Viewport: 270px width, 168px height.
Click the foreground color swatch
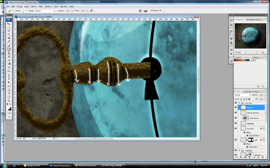click(8, 108)
